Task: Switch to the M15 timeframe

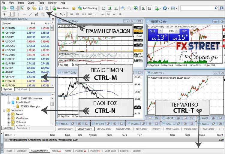Action: pos(83,14)
